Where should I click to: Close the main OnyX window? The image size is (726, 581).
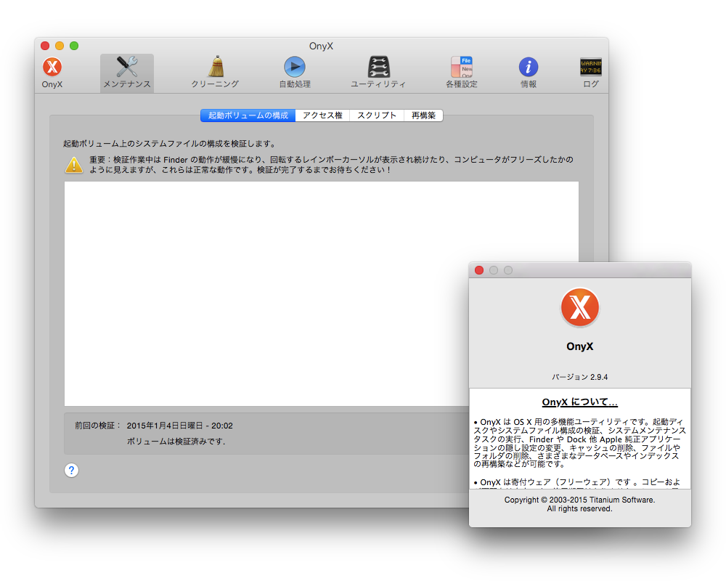(x=45, y=46)
